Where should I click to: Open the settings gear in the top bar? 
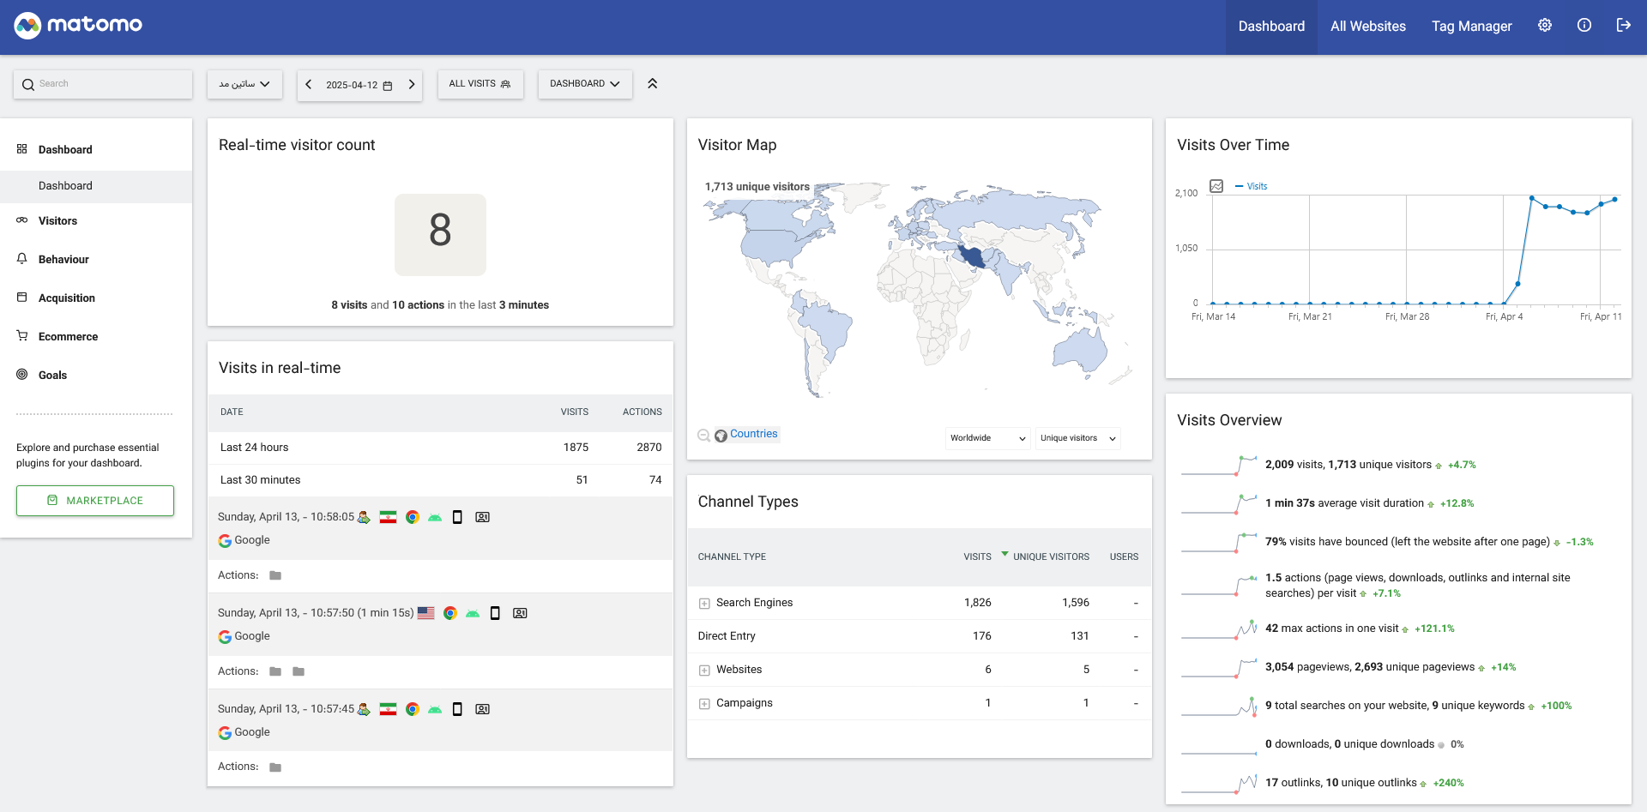(x=1544, y=26)
